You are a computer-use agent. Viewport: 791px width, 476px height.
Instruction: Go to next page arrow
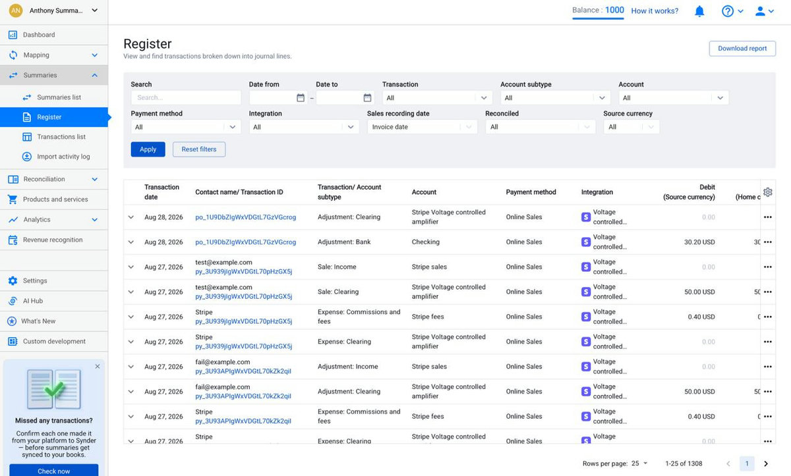pos(766,463)
